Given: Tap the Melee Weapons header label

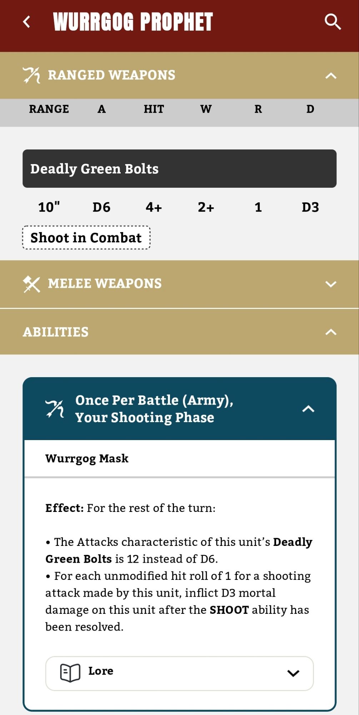Looking at the screenshot, I should coord(105,283).
